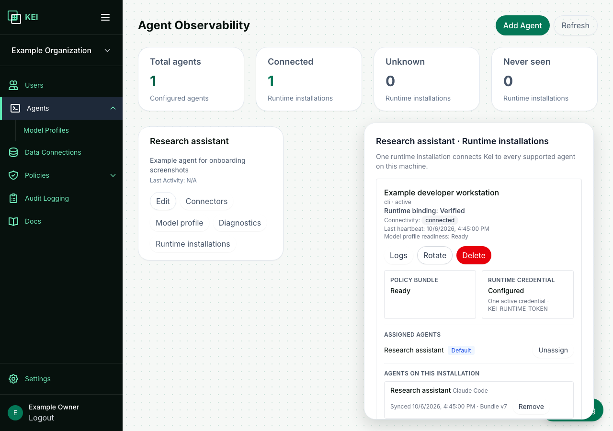Edit the Research assistant agent

click(163, 201)
